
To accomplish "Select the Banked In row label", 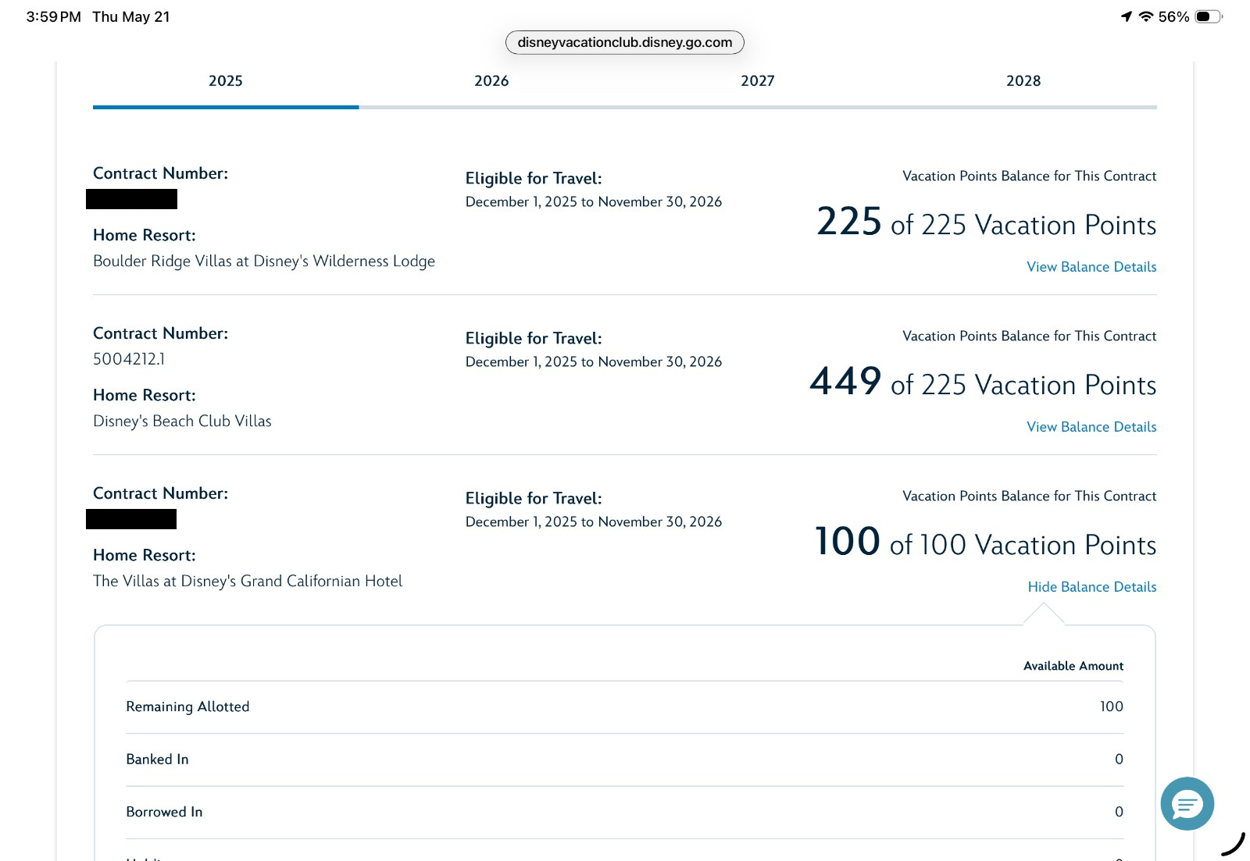I will pyautogui.click(x=157, y=760).
